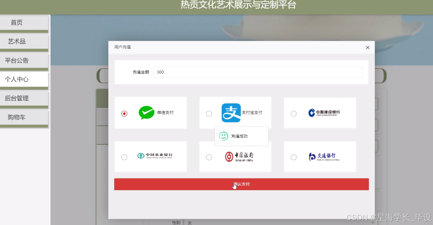
Task: Click the Bank of Communications logo
Action: tap(324, 157)
